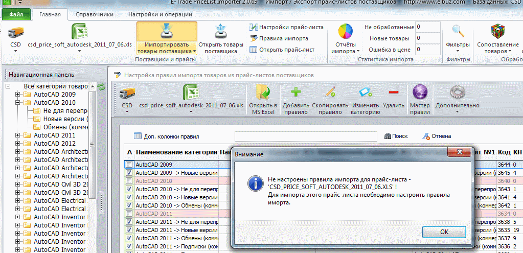Click the Фильтры magnifier icon
This screenshot has height=253, width=523.
(x=458, y=31)
